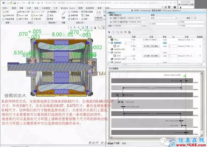Image resolution: width=207 pixels, height=147 pixels.
Task: Collapse the 10000351 tree node
Action: point(109,43)
